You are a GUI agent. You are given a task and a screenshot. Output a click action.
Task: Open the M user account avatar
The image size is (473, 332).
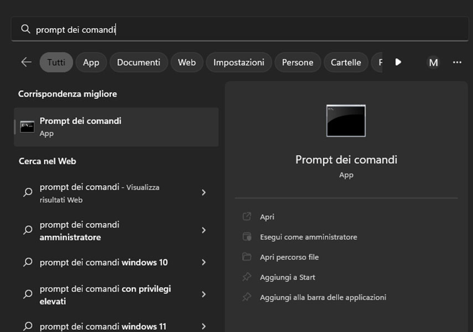pyautogui.click(x=434, y=62)
